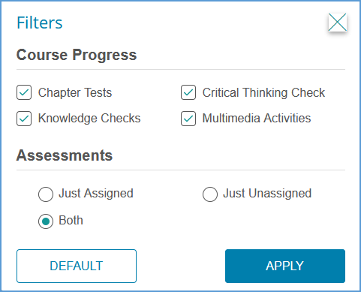Toggle the Knowledge Checks checkbox off
361x292 pixels.
tap(24, 119)
